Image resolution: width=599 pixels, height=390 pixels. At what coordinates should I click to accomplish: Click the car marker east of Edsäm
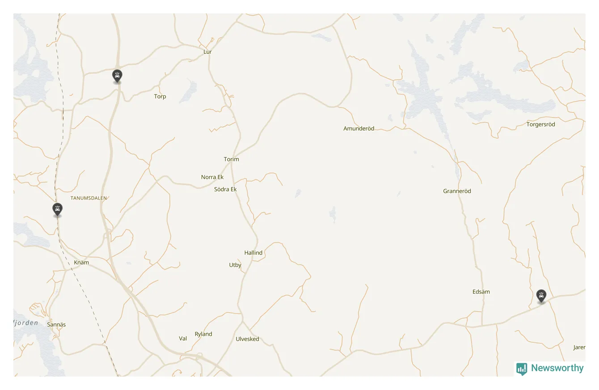(x=541, y=296)
